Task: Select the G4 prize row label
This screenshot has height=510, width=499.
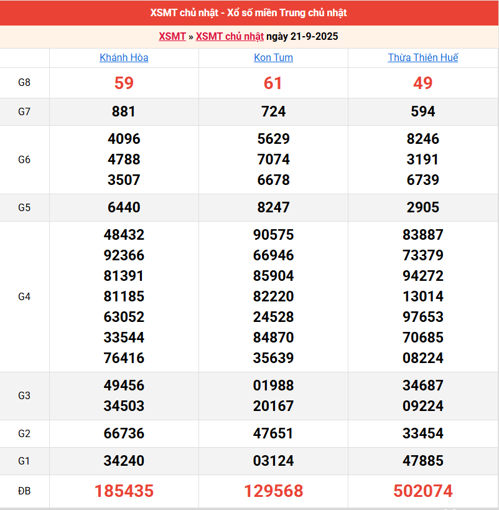Action: coord(24,296)
